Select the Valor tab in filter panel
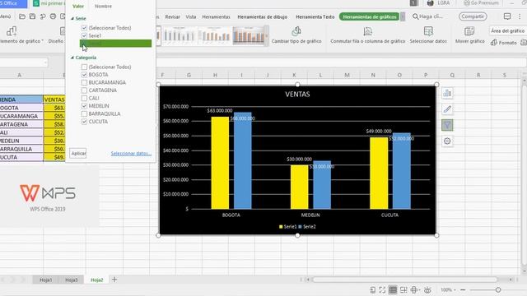527x296 pixels. click(78, 6)
